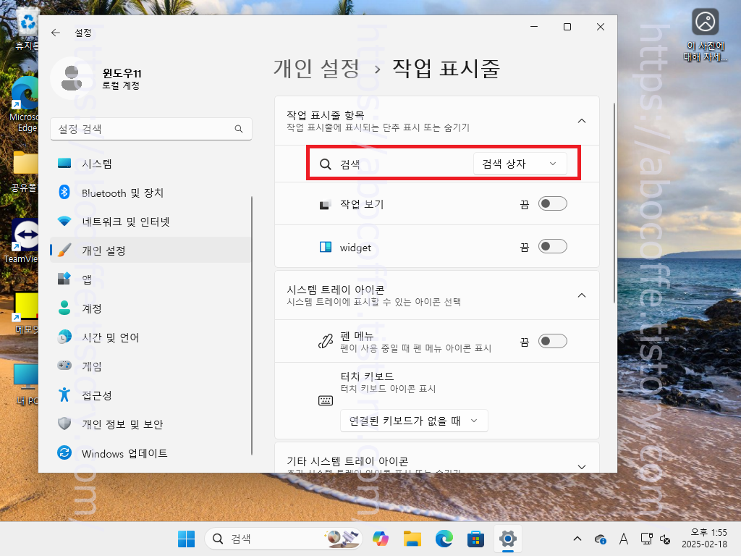This screenshot has width=741, height=556.
Task: Open Copilot from the taskbar
Action: pos(381,539)
